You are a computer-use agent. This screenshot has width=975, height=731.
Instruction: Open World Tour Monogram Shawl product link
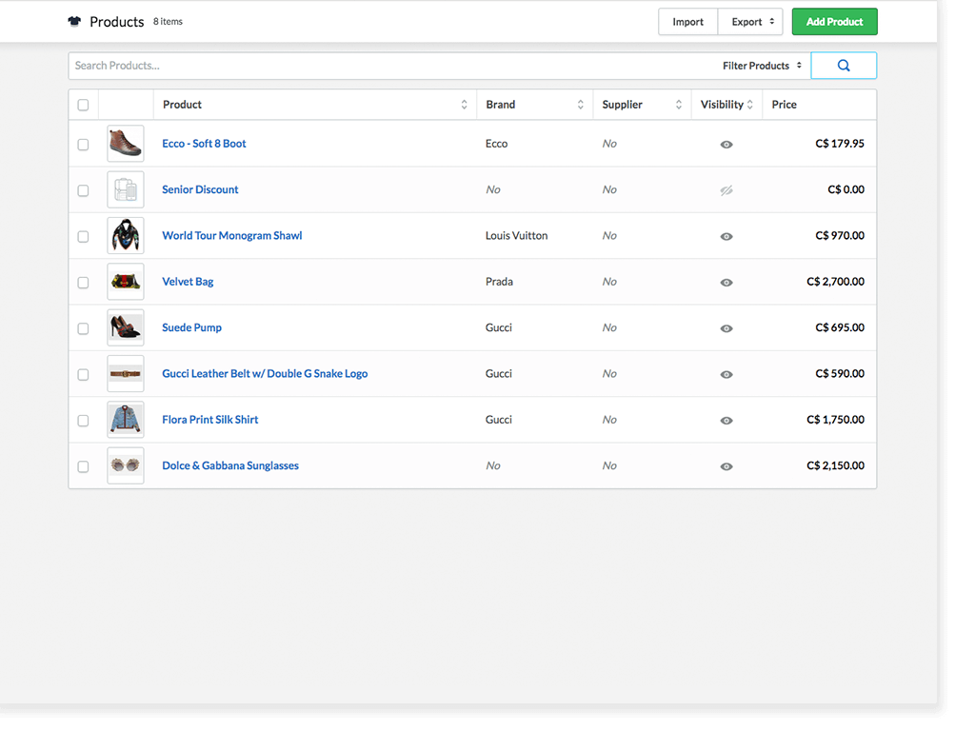232,236
